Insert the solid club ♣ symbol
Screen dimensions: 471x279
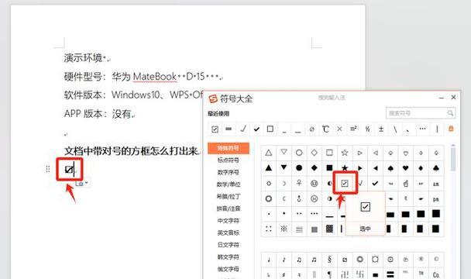tap(436, 168)
